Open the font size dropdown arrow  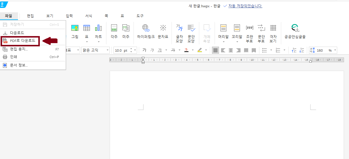(135, 50)
